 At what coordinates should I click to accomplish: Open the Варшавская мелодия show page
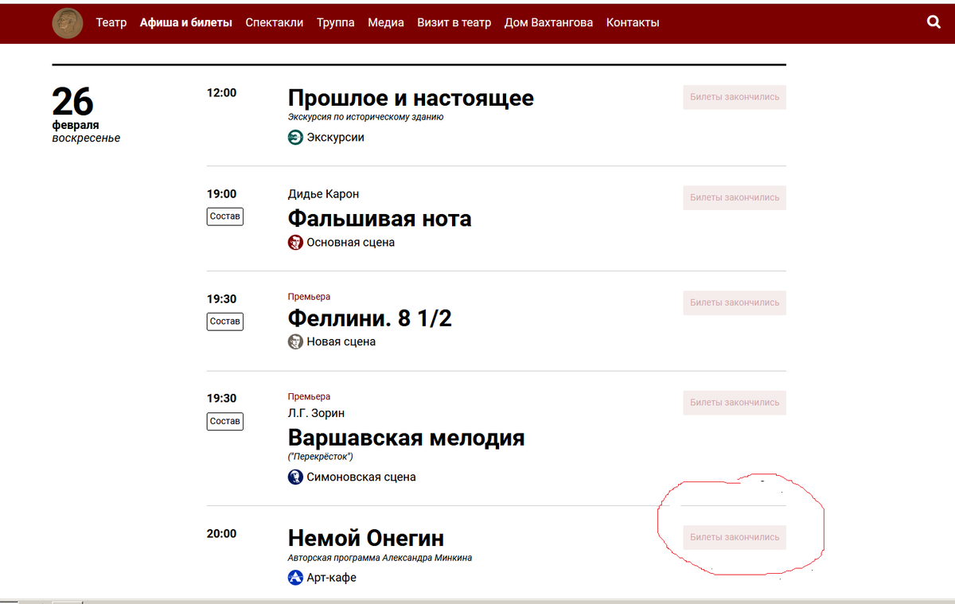click(407, 438)
